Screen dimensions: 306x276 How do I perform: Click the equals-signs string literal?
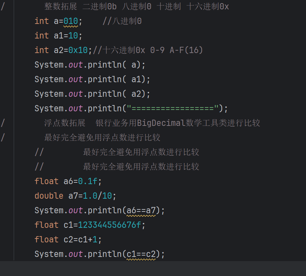(x=172, y=109)
